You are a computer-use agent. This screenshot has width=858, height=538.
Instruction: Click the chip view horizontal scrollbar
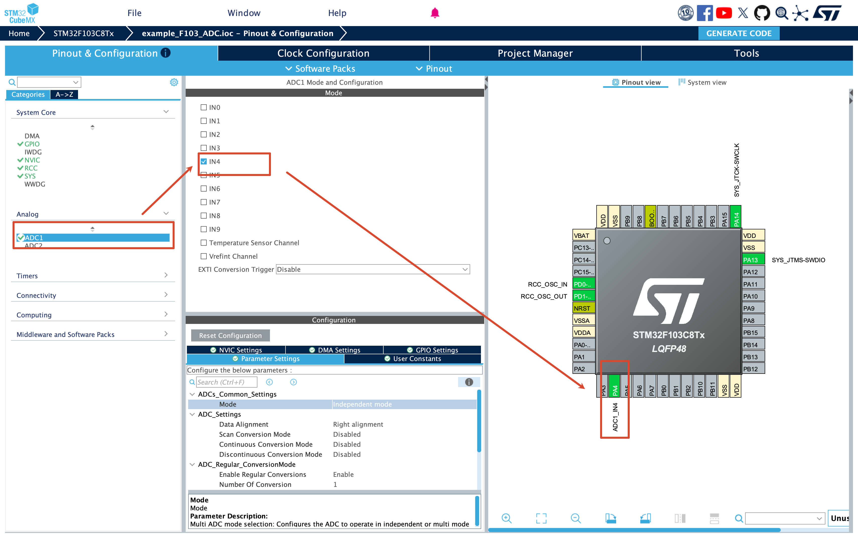point(634,530)
